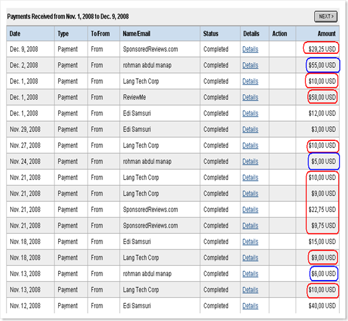Open Details for $9,75 SponsoredReviews.com payment
Viewport: 348px width, 321px height.
coord(250,226)
